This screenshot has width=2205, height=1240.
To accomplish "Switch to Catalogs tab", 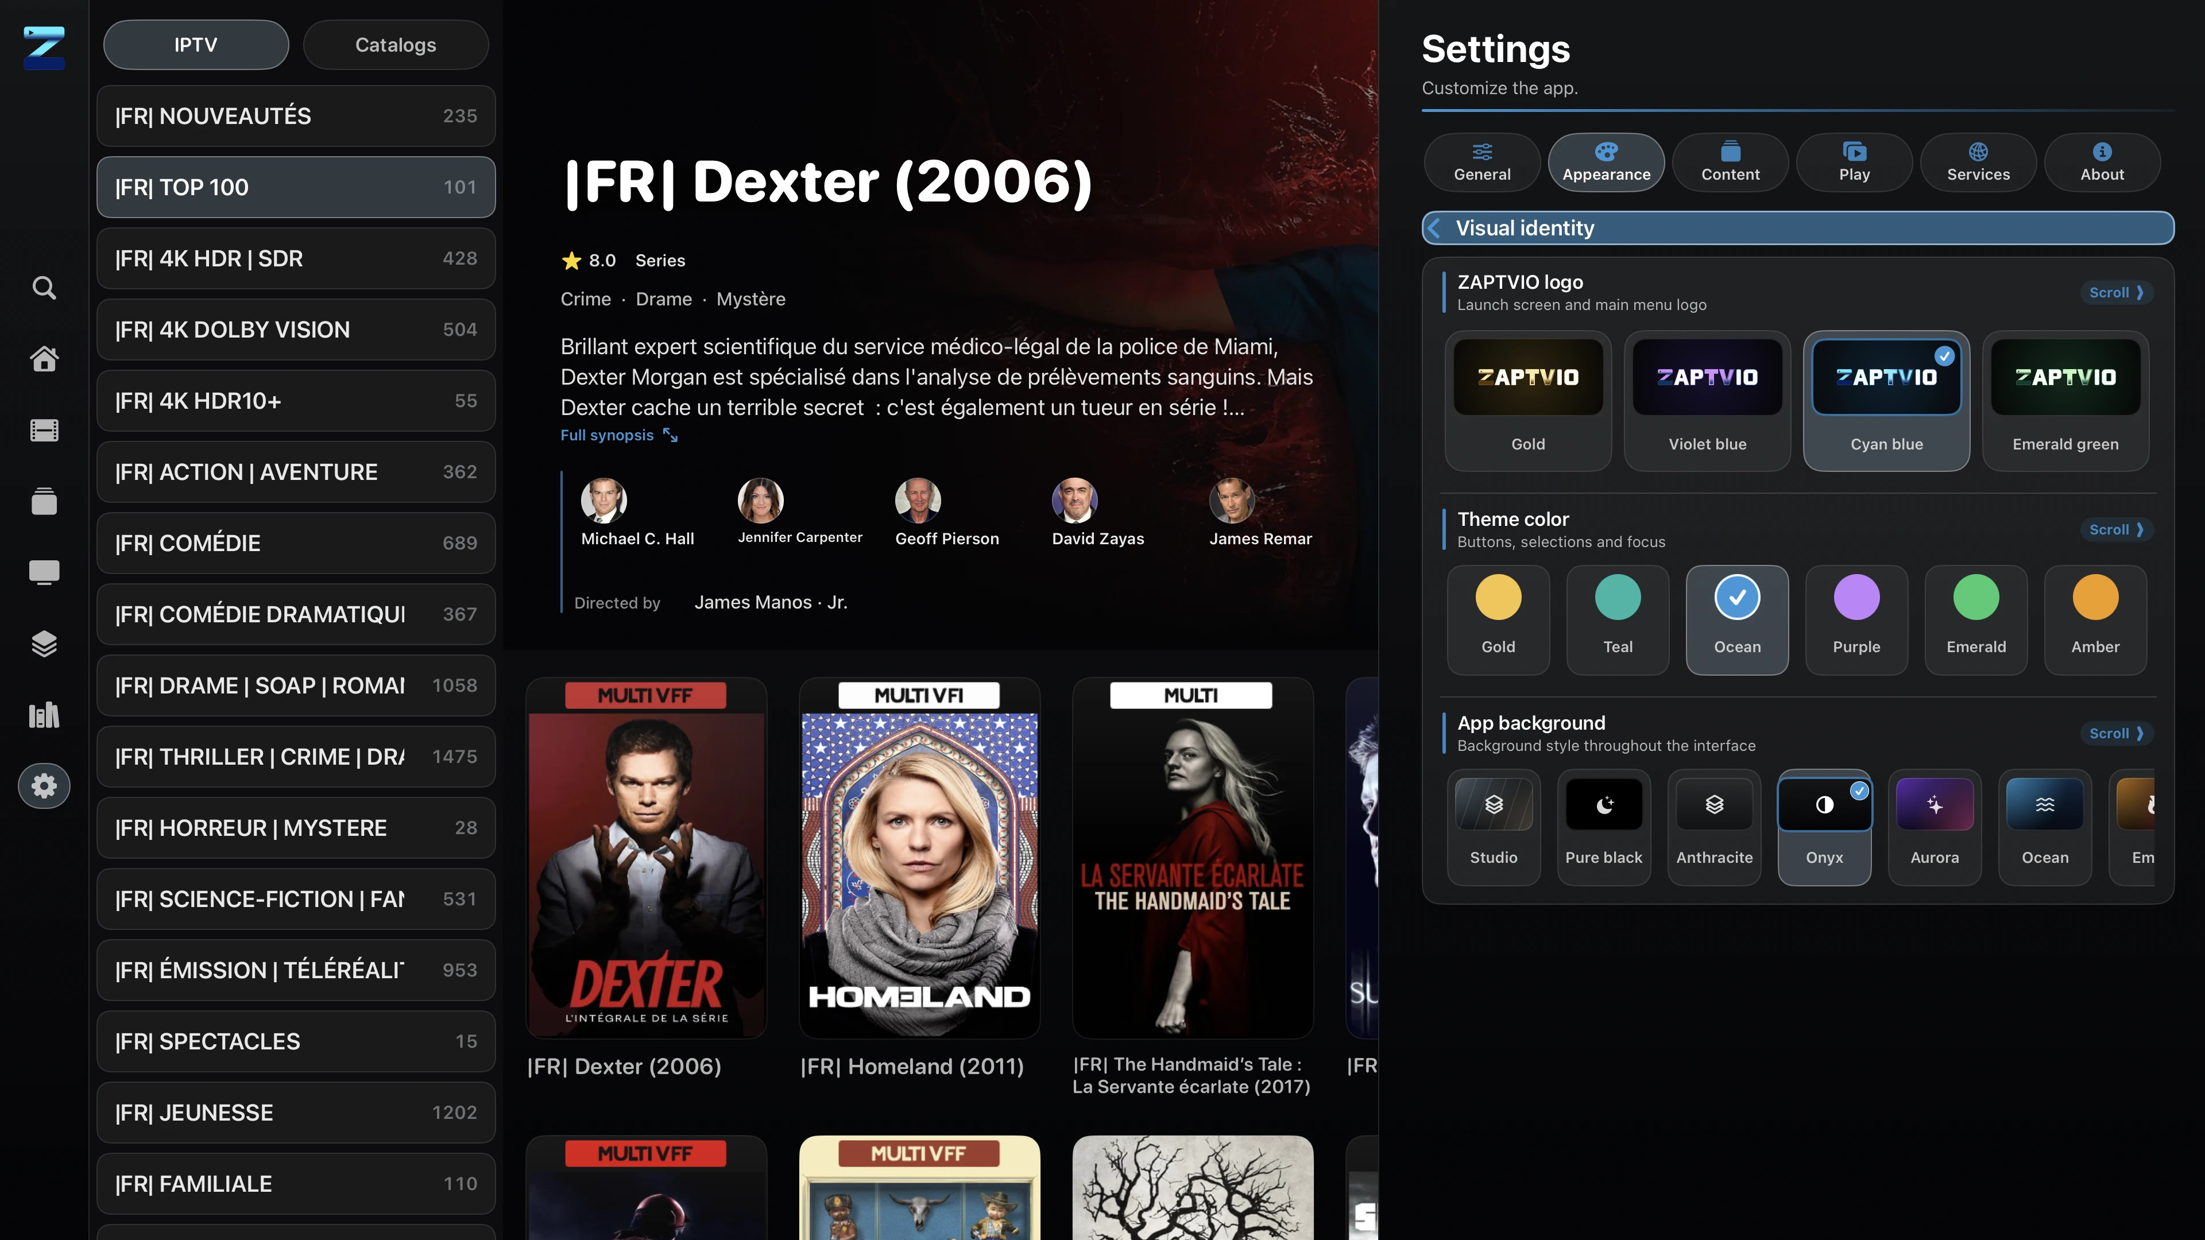I will click(x=396, y=45).
